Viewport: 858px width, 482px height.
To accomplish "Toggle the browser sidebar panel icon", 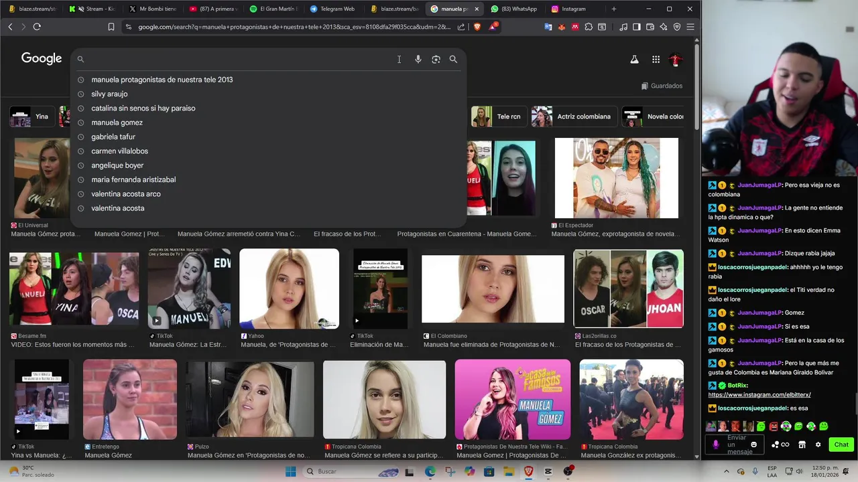I will [637, 27].
